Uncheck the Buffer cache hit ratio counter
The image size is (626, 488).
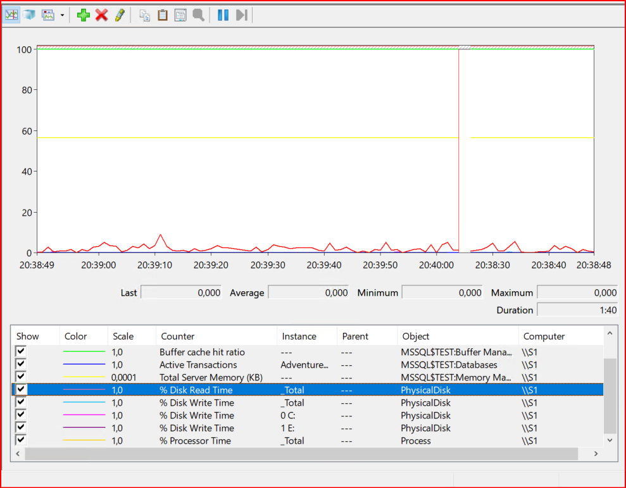21,352
